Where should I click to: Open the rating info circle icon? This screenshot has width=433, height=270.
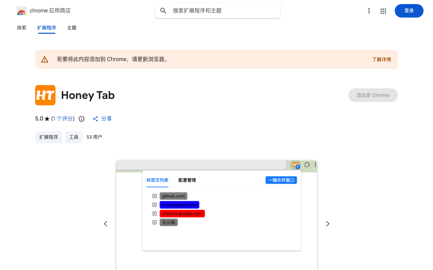pyautogui.click(x=82, y=119)
